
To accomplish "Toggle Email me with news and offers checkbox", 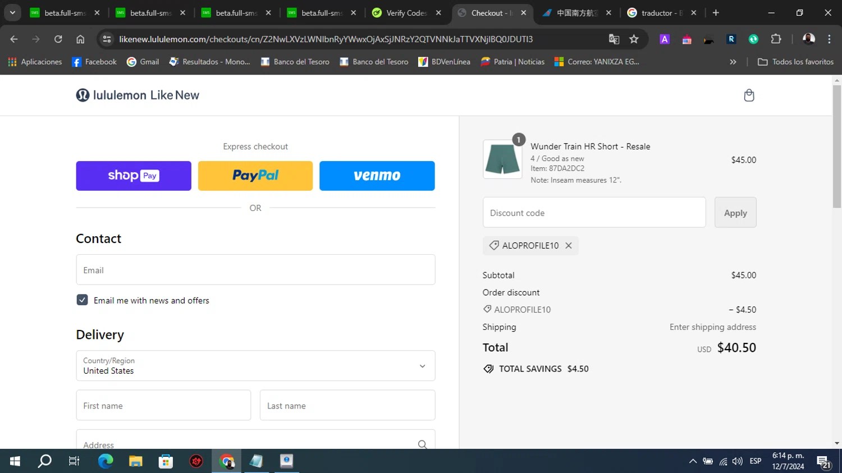I will coord(82,300).
